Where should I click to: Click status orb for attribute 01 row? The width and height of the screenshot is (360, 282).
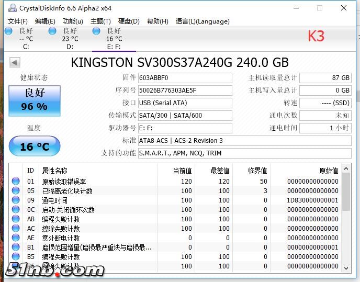tap(16, 182)
